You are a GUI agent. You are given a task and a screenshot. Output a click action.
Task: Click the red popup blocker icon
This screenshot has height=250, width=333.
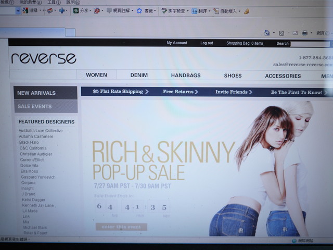point(97,10)
